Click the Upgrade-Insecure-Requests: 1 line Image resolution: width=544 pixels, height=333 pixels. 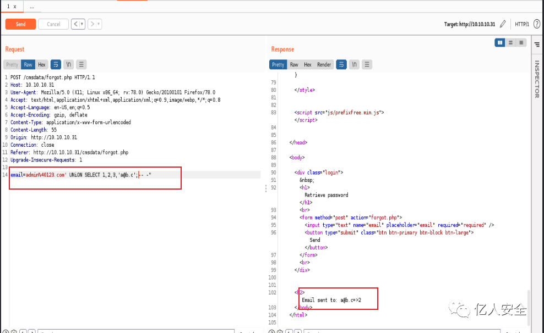click(x=46, y=160)
